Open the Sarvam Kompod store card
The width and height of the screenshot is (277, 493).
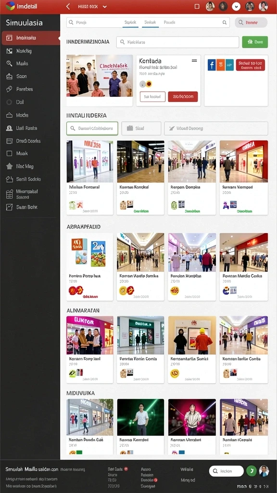(x=244, y=178)
